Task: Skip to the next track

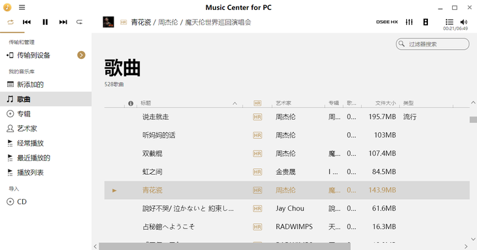Action: pyautogui.click(x=63, y=22)
